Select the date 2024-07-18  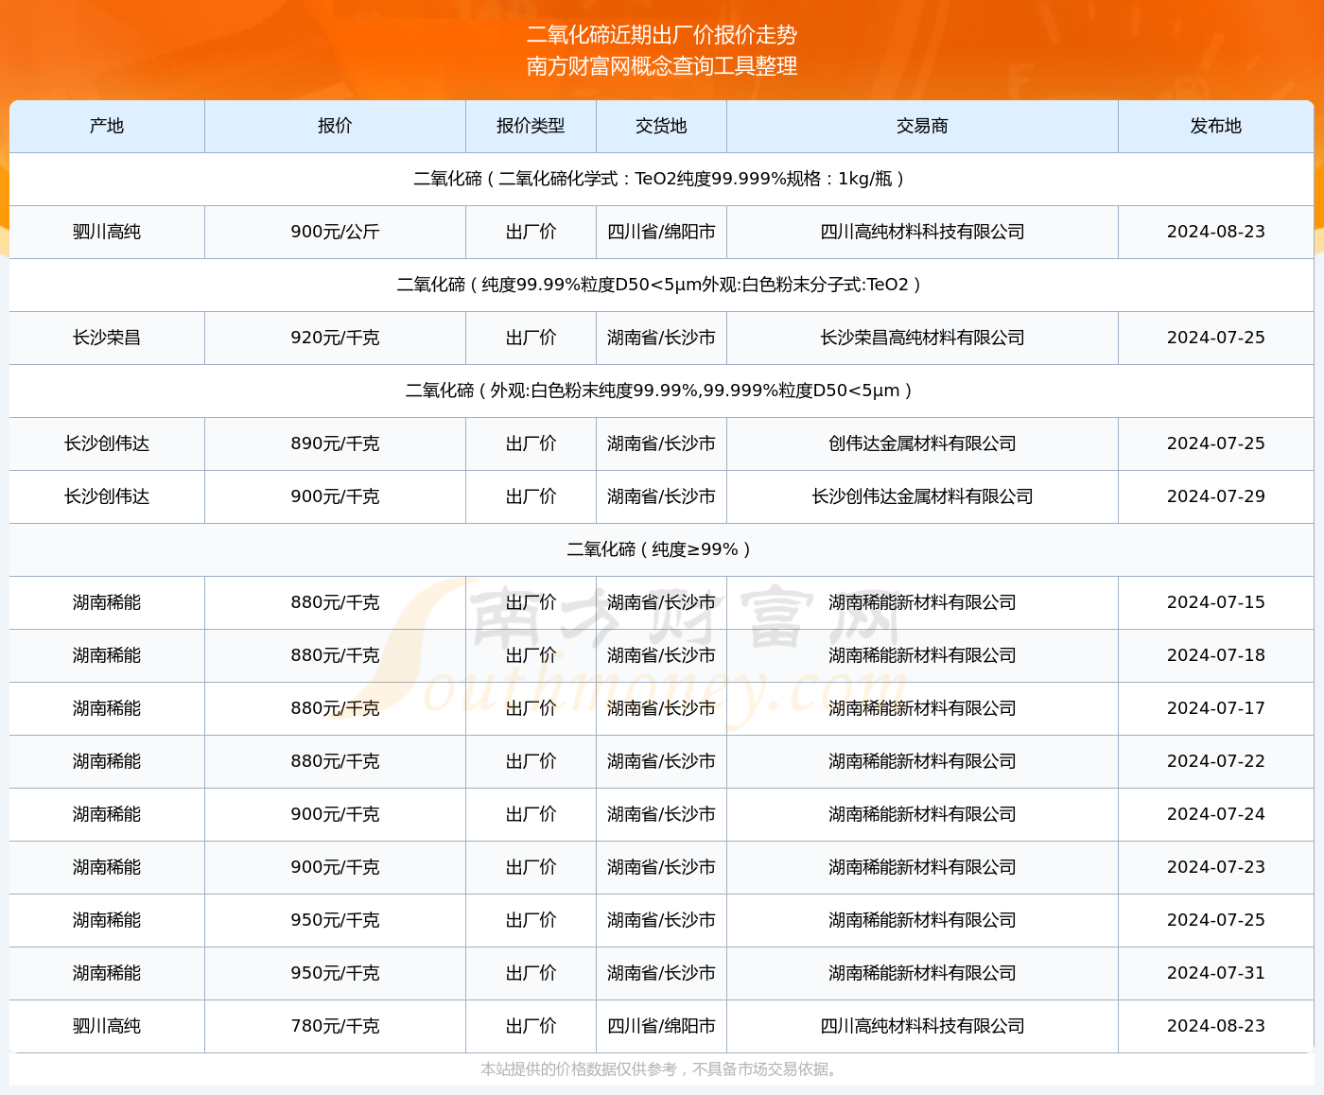point(1216,655)
